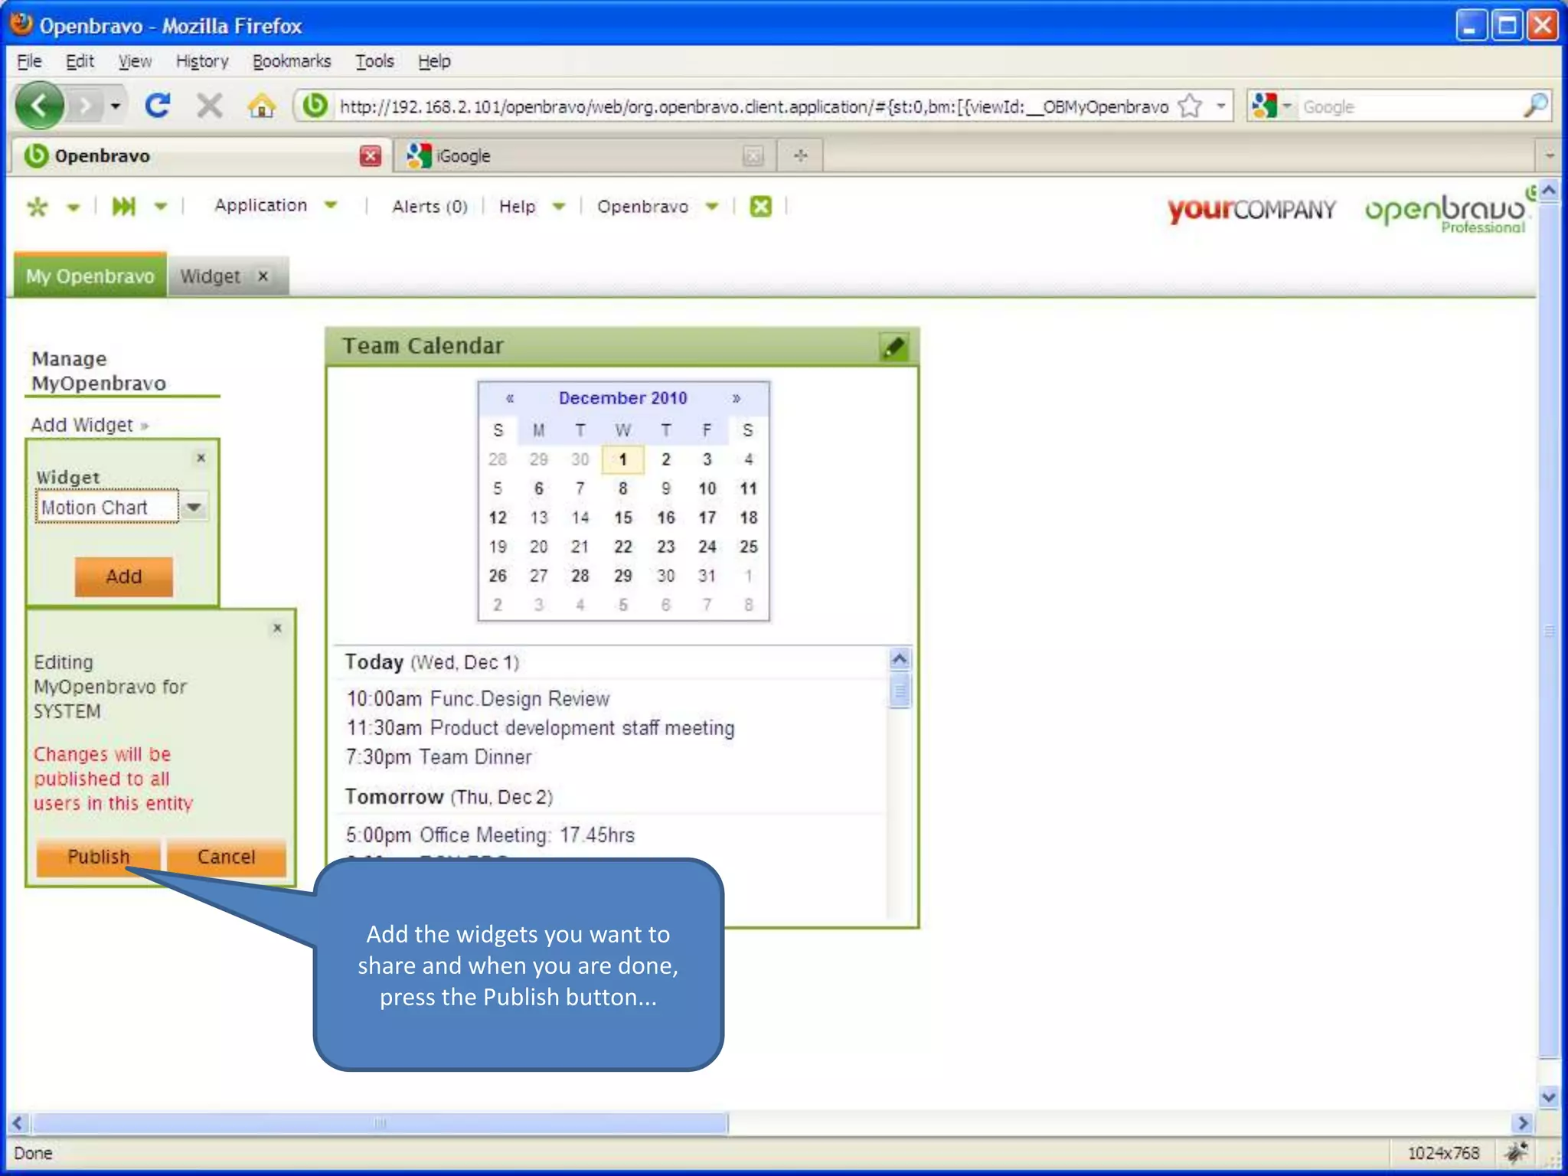Select December 1 in the calendar
This screenshot has width=1568, height=1176.
[623, 459]
